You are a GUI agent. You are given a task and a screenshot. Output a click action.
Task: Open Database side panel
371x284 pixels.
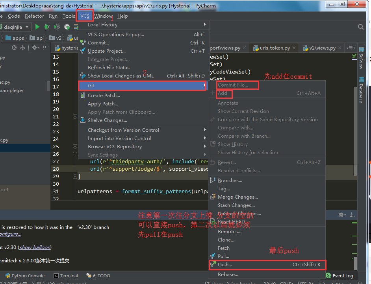click(x=361, y=90)
